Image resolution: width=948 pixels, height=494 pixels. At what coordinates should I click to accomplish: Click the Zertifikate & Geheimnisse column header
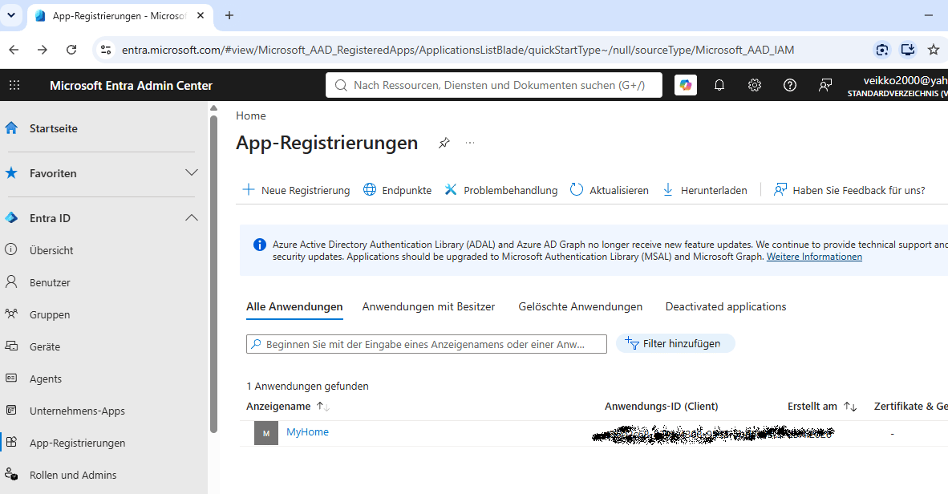point(910,407)
